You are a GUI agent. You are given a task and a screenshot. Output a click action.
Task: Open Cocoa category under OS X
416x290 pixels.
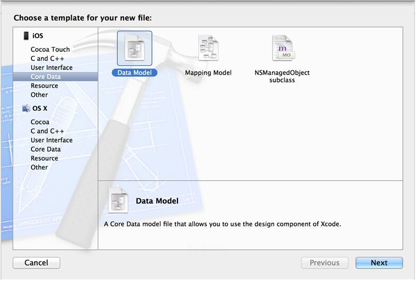[40, 122]
